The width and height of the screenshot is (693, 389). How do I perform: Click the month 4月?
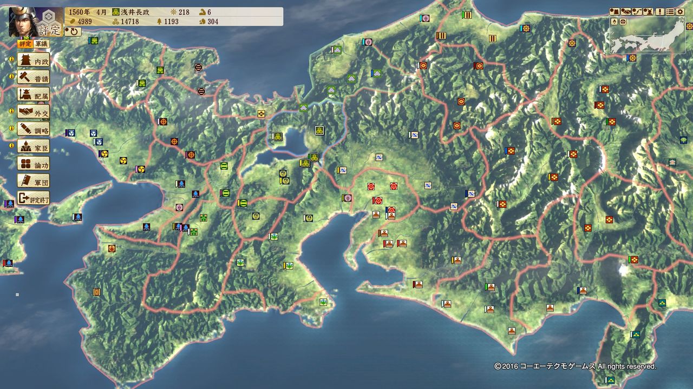[x=103, y=12]
